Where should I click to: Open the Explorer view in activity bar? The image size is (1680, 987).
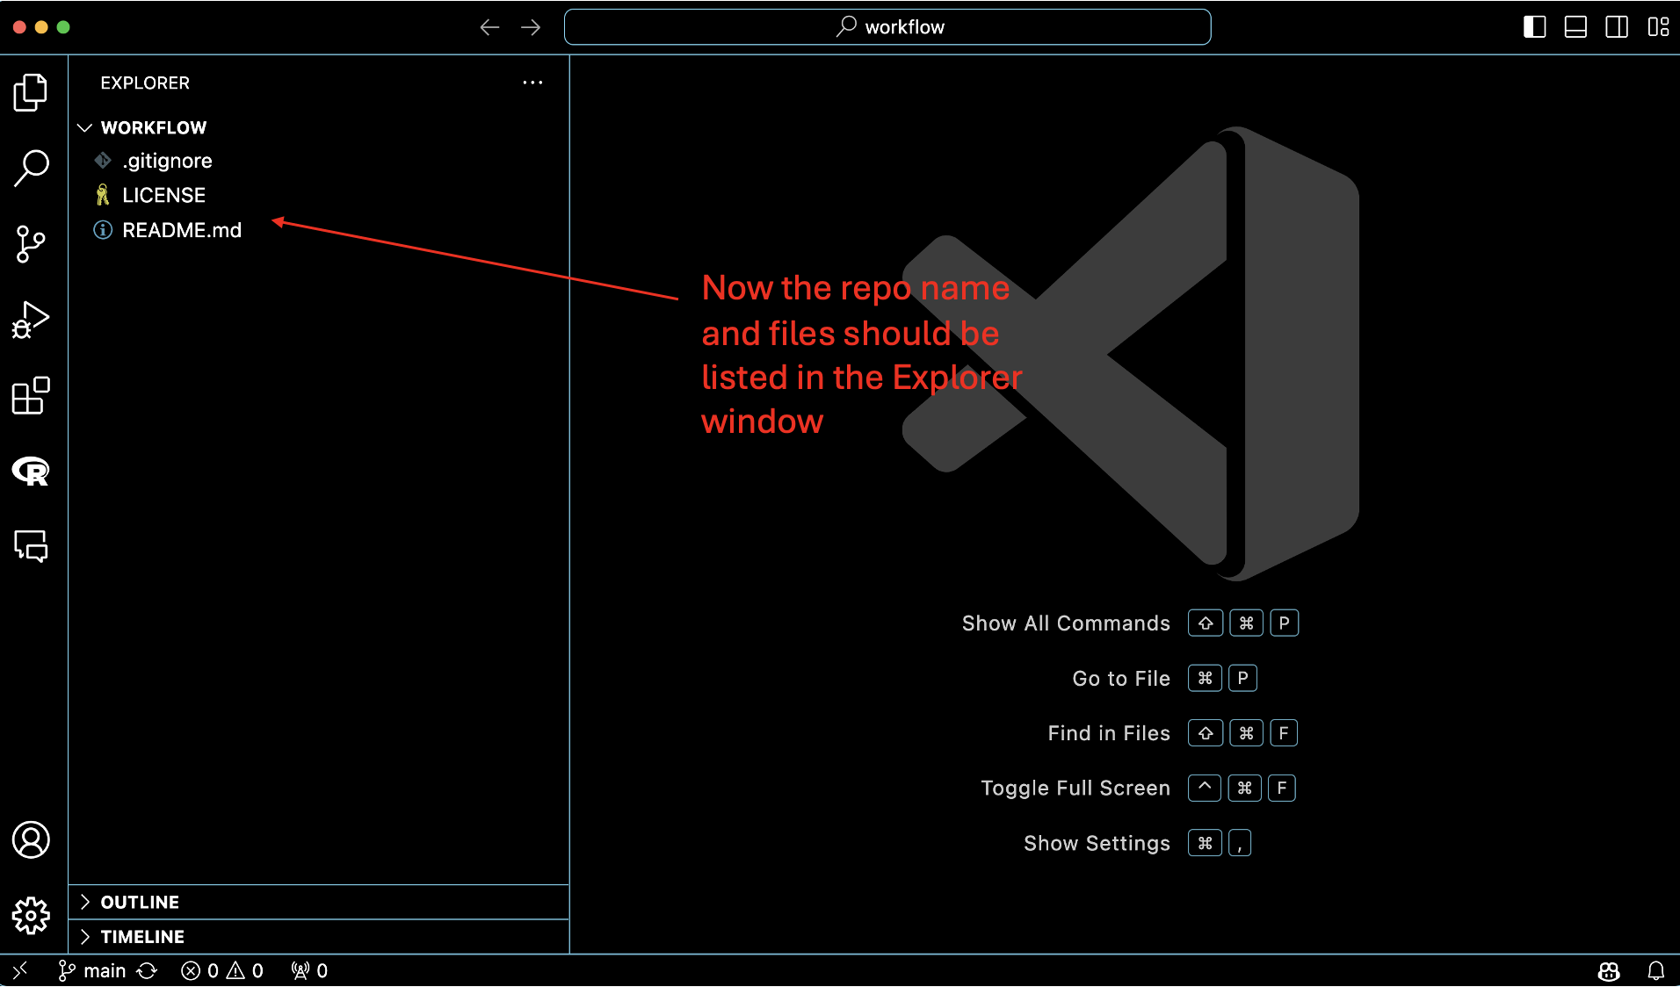31,92
